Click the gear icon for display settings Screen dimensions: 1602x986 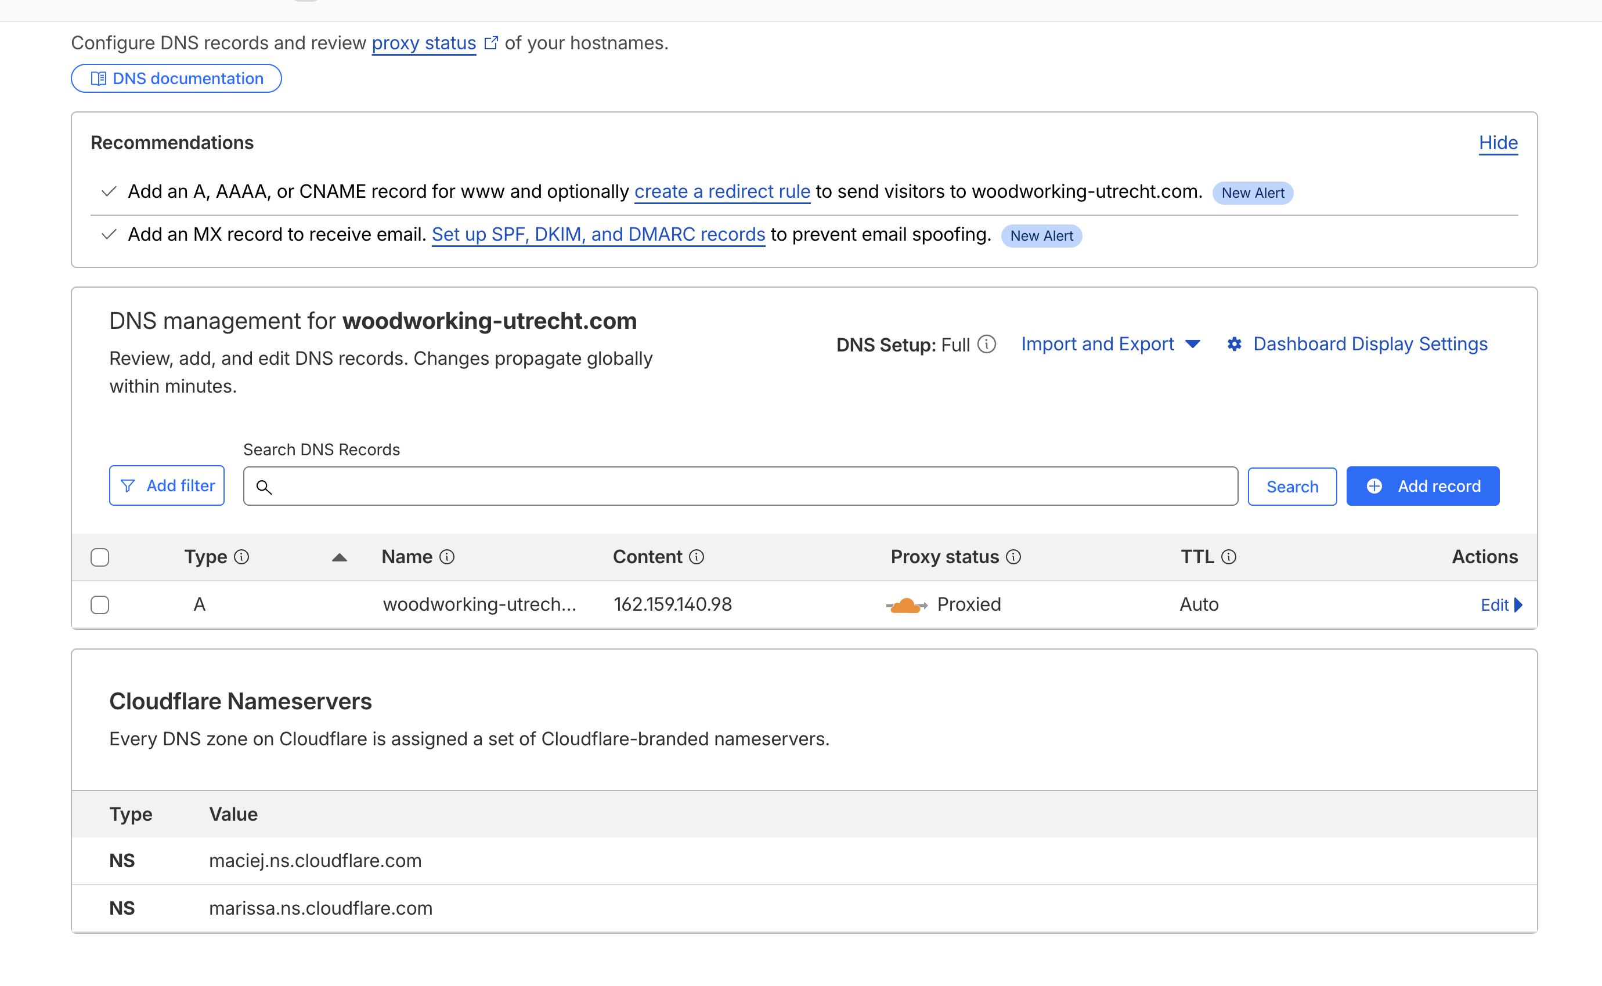click(1234, 345)
